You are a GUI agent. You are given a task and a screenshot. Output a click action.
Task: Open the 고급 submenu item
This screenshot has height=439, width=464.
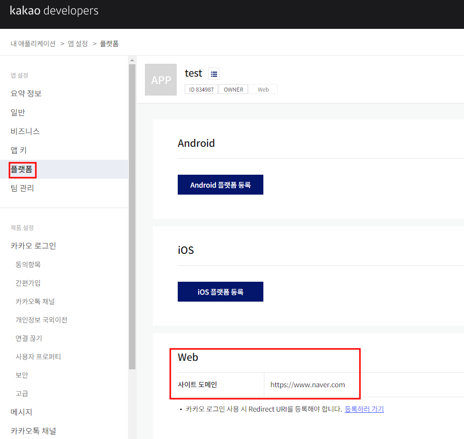point(22,394)
